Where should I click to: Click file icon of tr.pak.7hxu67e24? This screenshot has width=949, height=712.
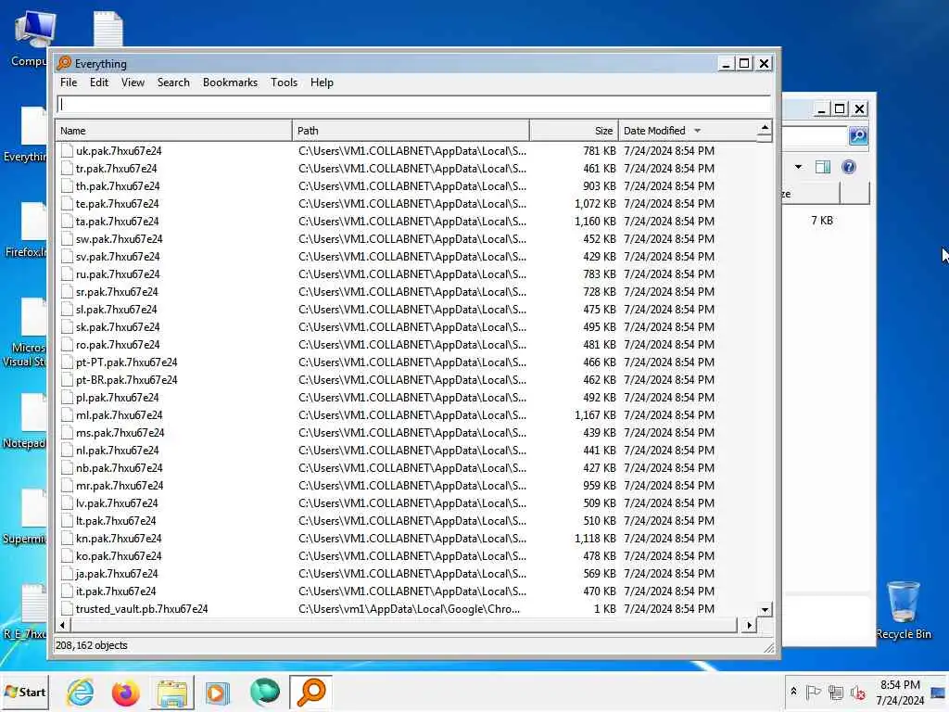(67, 169)
